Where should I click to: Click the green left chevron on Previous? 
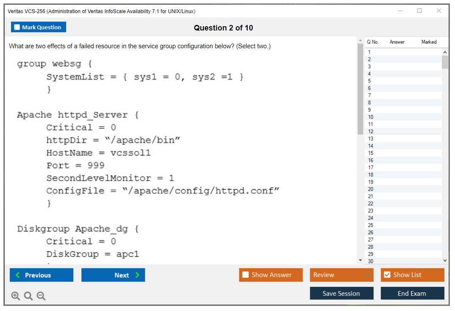coord(18,275)
